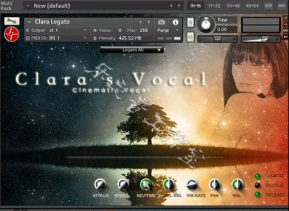Screen dimensions: 289x211
Task: Switch to rack page 17-32
Action: tap(214, 6)
